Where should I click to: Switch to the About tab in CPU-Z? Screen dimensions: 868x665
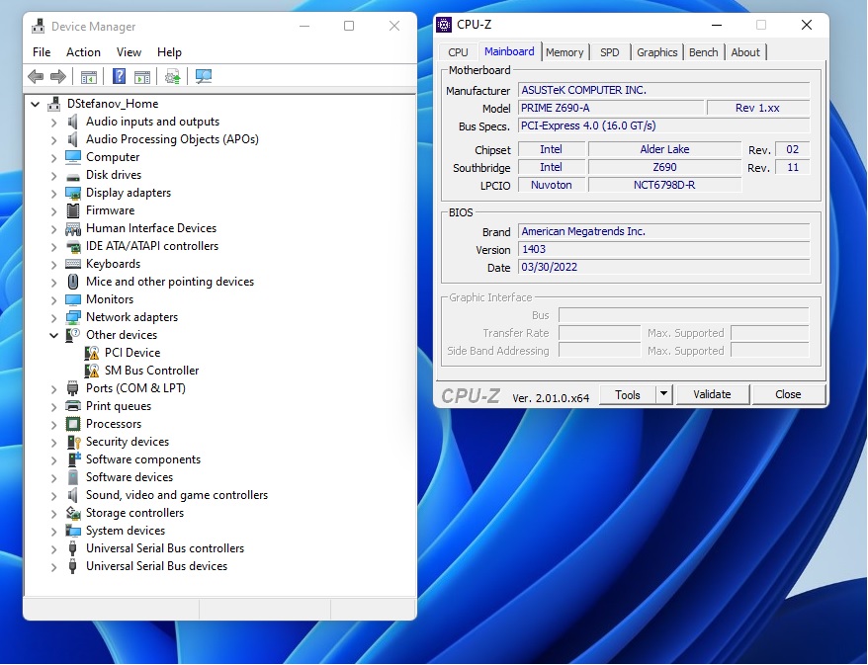pos(745,52)
